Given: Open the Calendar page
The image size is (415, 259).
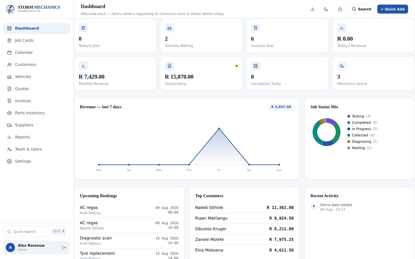Looking at the screenshot, I should (37, 53).
